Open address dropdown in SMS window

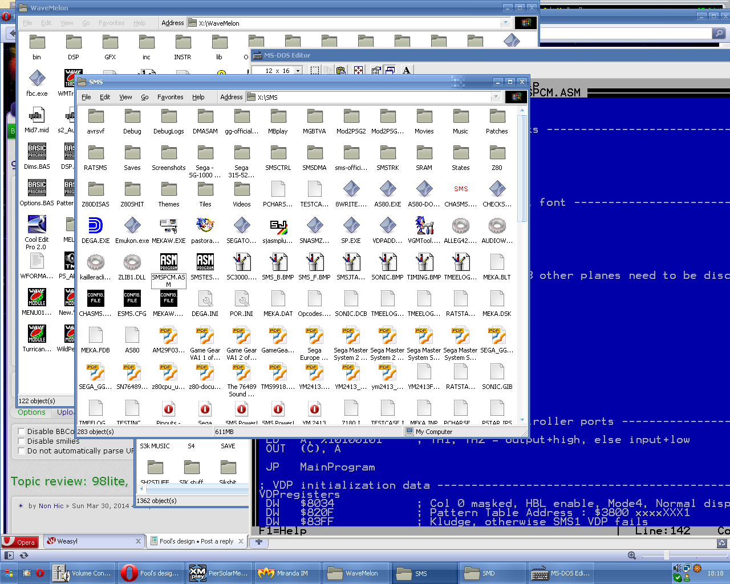(496, 97)
